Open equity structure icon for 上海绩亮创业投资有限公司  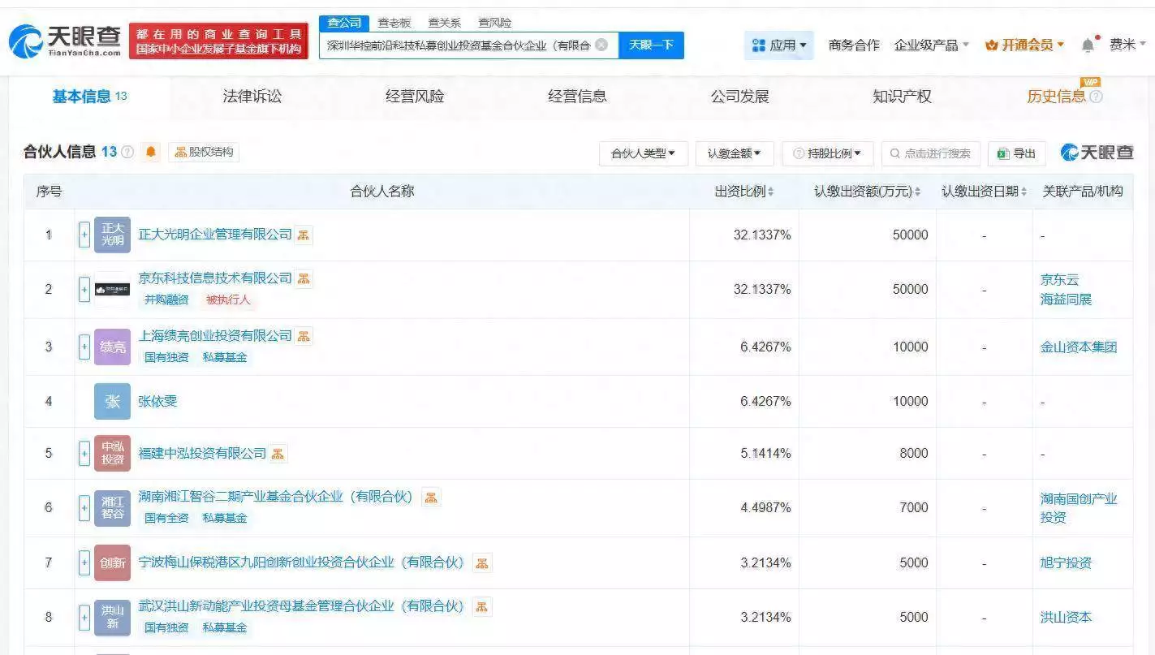(304, 336)
